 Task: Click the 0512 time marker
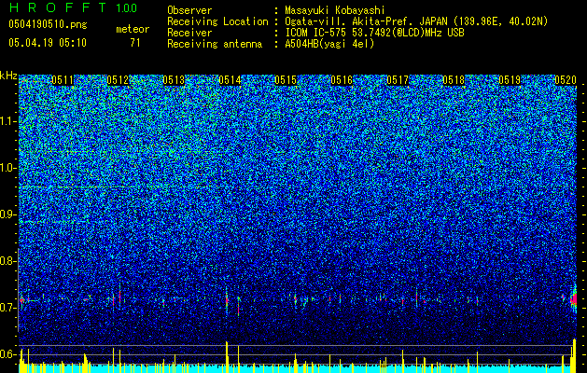118,80
